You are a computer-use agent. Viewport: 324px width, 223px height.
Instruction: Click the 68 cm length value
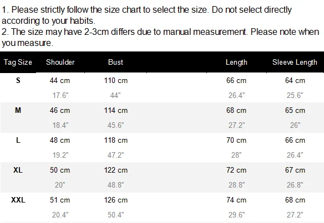(236, 110)
